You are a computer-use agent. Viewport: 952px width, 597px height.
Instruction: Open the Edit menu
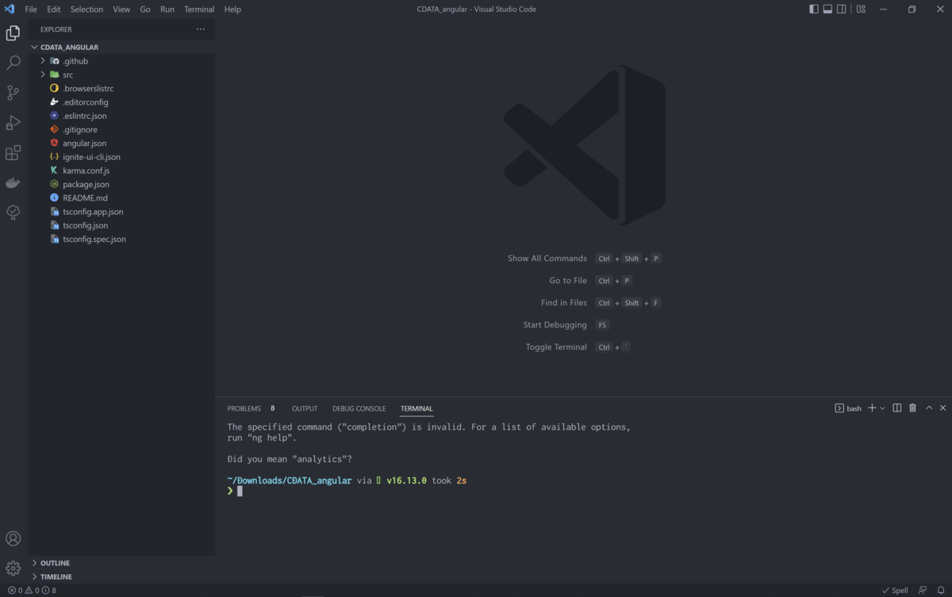coord(54,10)
